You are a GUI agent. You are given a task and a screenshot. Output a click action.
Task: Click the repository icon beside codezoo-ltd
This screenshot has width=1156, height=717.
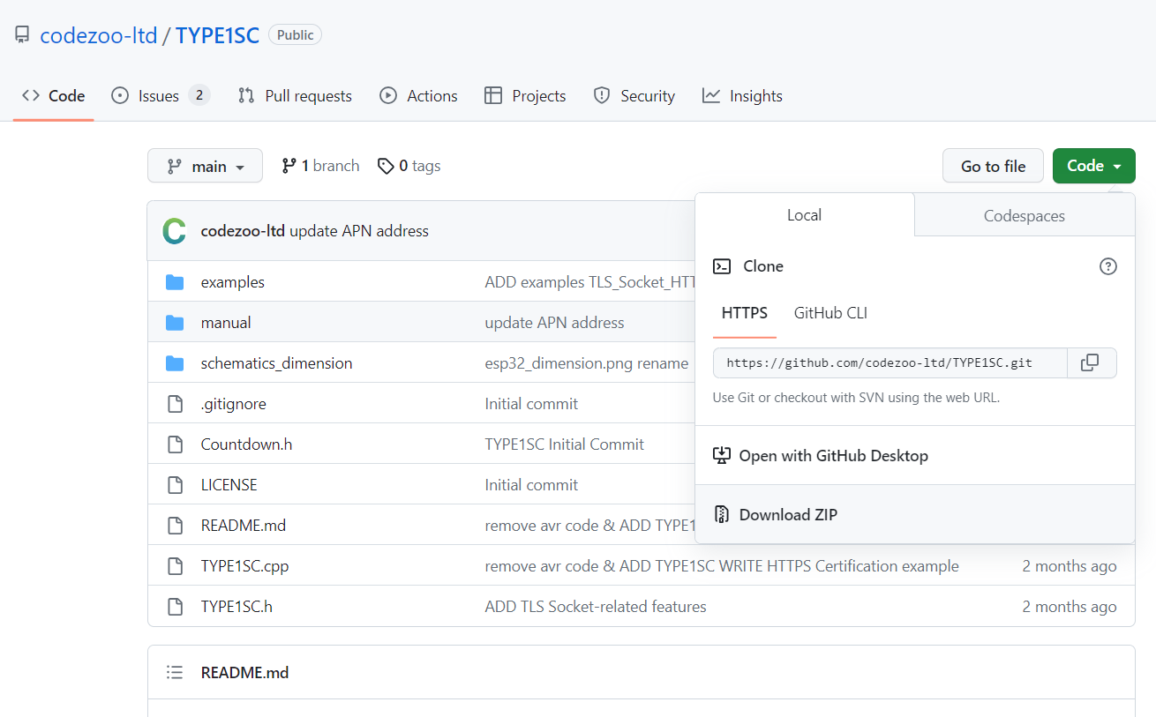coord(22,35)
